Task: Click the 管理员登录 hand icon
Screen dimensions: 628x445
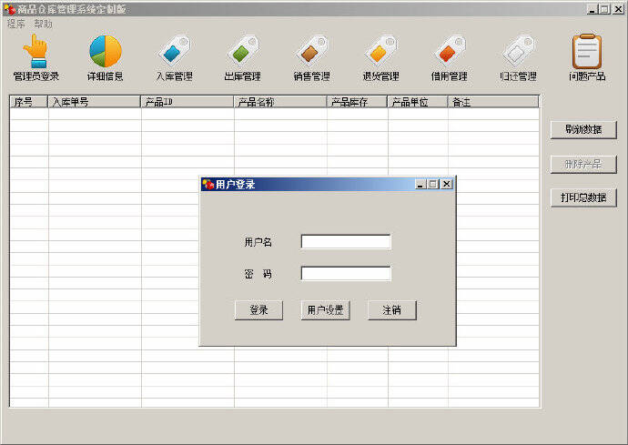Action: point(36,52)
